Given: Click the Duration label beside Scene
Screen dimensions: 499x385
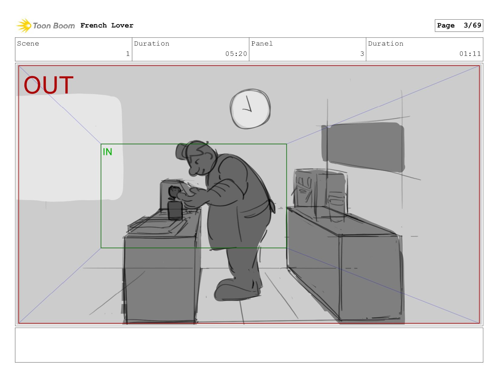Looking at the screenshot, I should click(x=152, y=43).
